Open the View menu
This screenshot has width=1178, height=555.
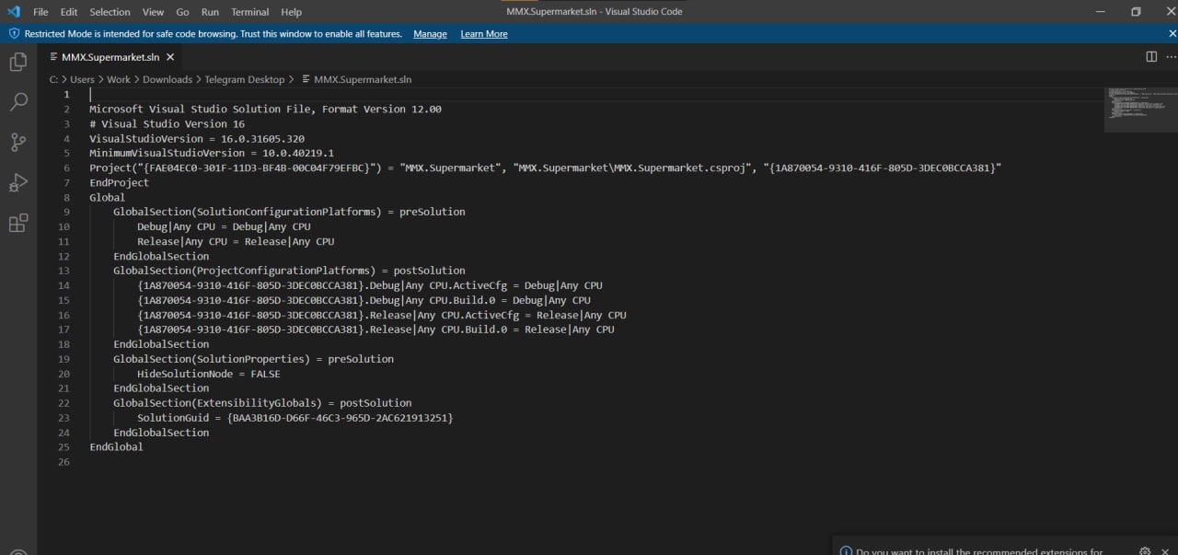(x=153, y=12)
